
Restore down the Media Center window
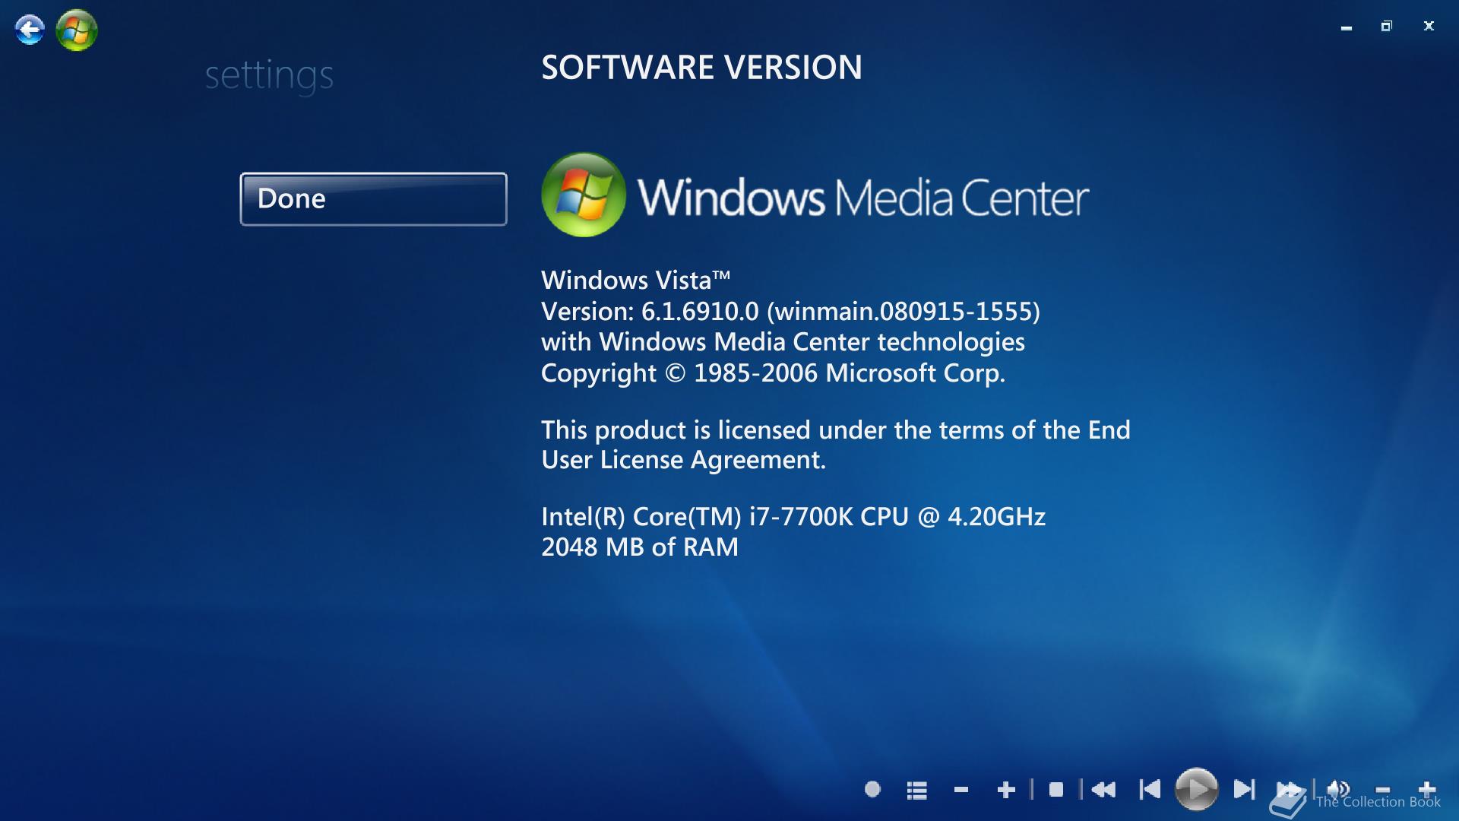(x=1387, y=26)
